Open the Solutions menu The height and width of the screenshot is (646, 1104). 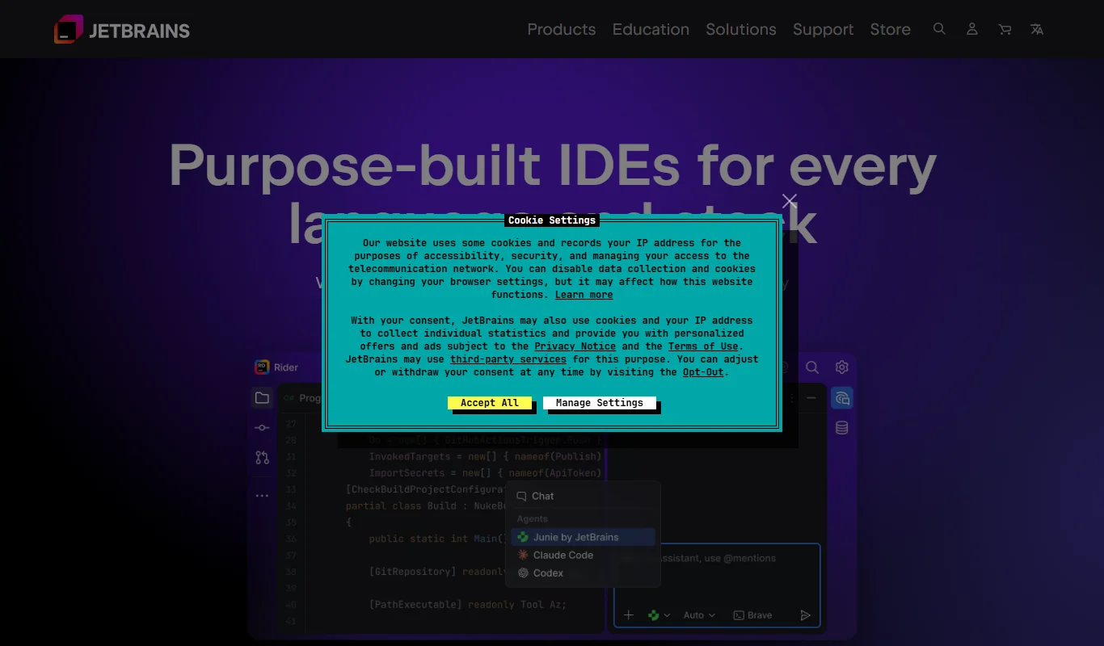click(741, 29)
